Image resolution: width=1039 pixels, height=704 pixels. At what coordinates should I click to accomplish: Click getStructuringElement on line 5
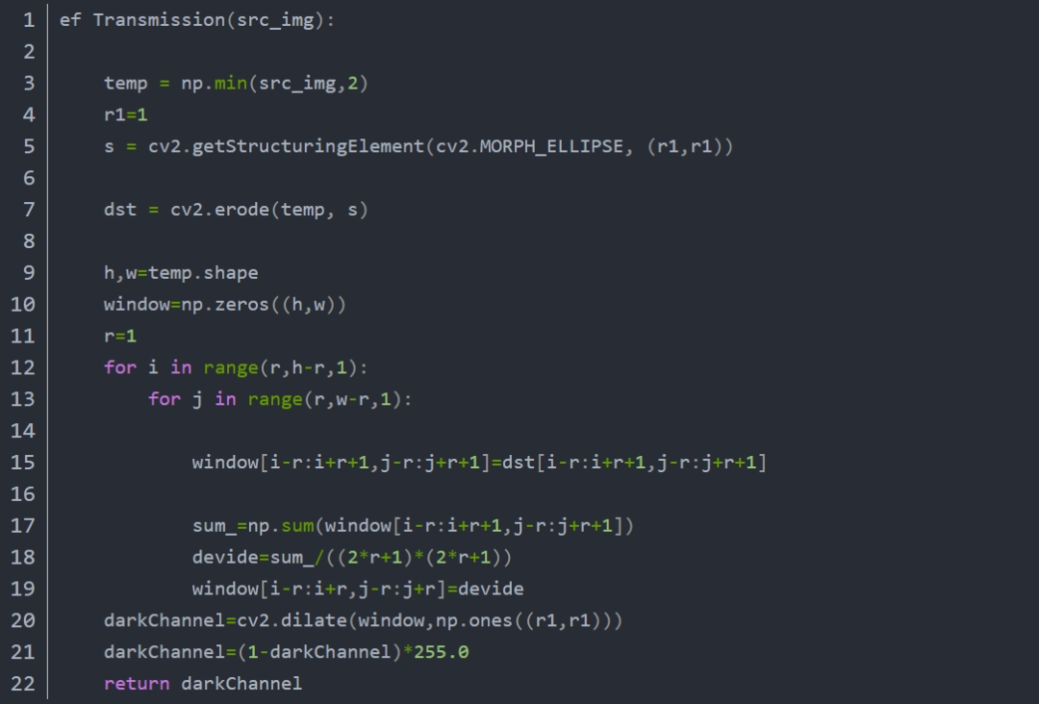308,146
